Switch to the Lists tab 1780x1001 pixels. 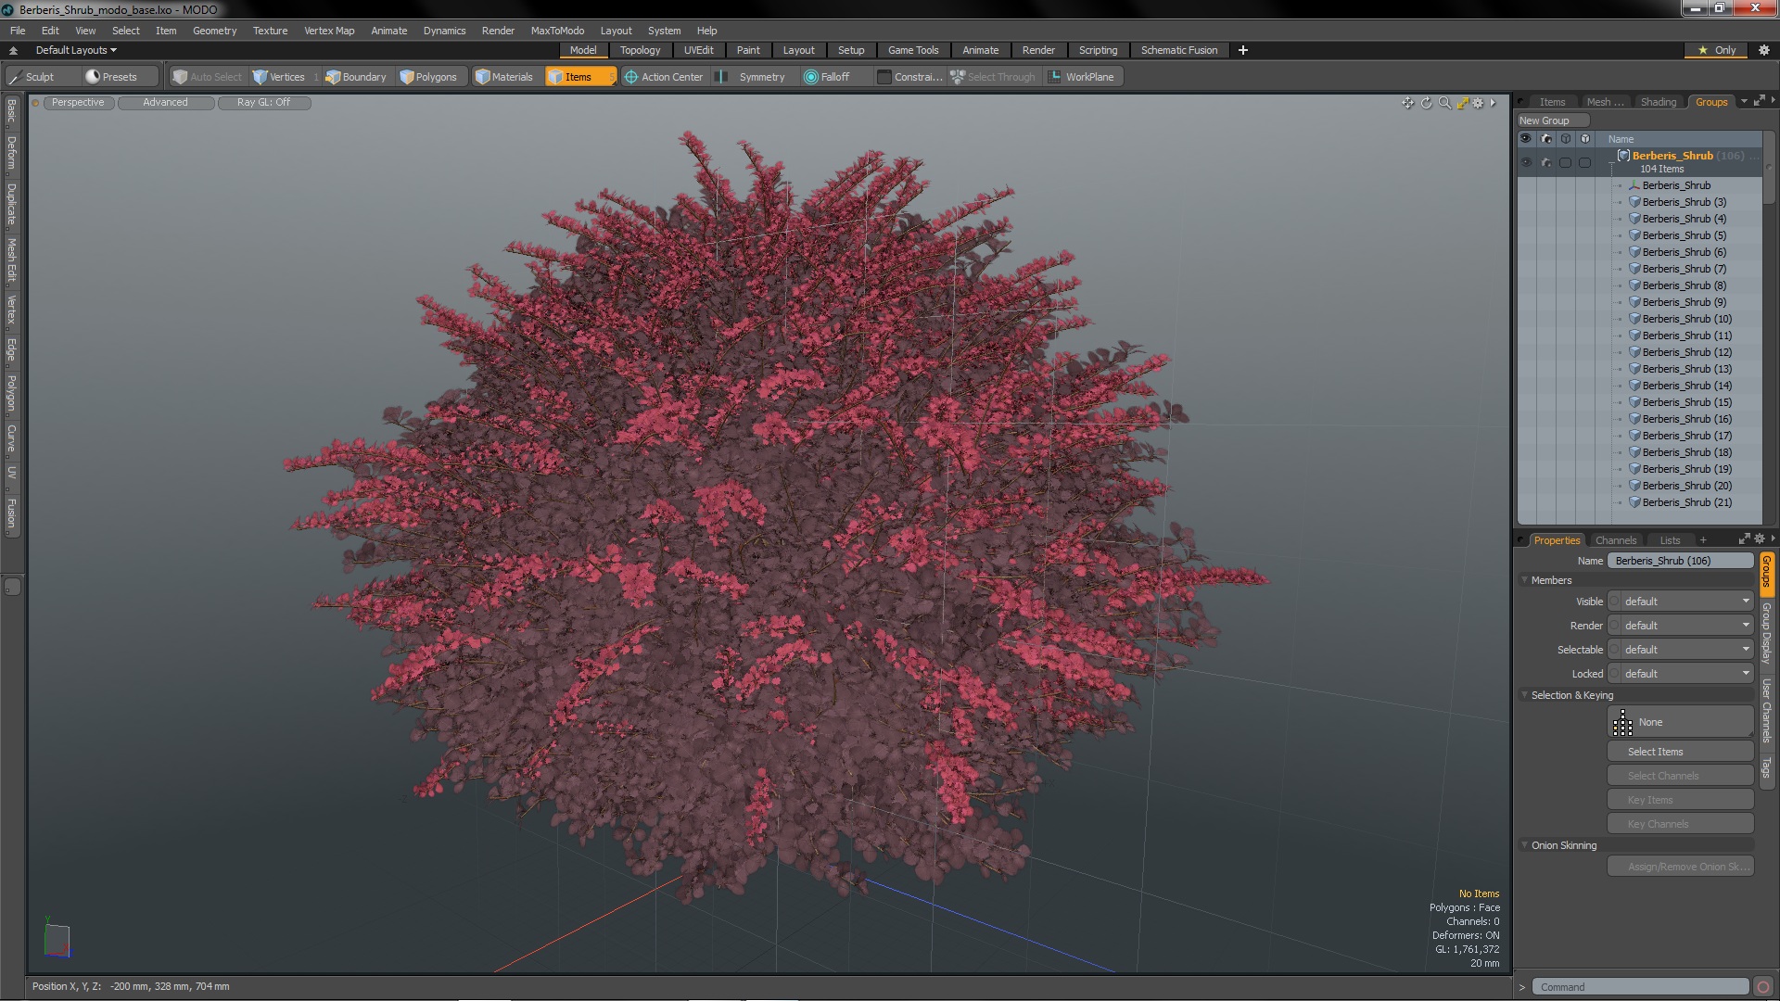tap(1670, 540)
